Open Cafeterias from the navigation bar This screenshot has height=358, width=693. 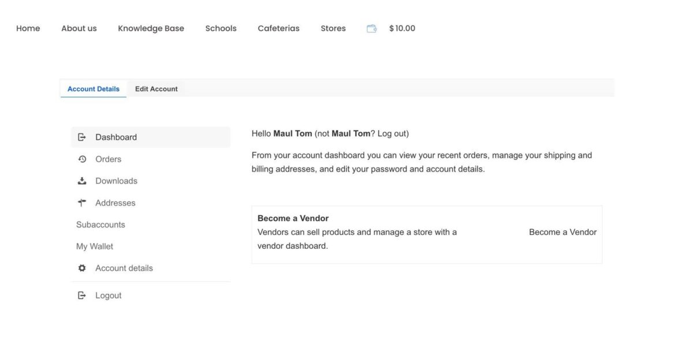click(x=278, y=28)
